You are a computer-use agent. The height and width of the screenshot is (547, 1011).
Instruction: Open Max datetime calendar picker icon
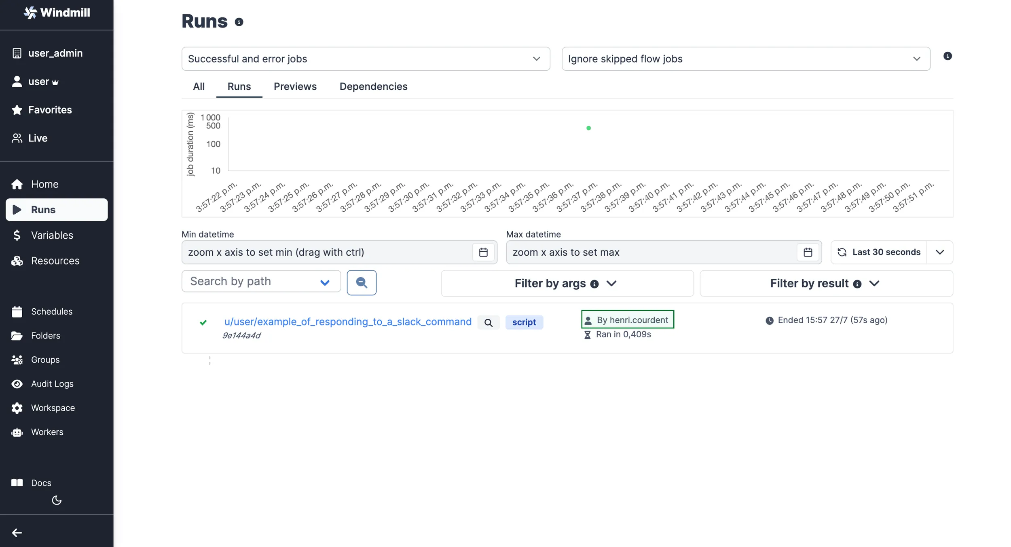pyautogui.click(x=808, y=252)
